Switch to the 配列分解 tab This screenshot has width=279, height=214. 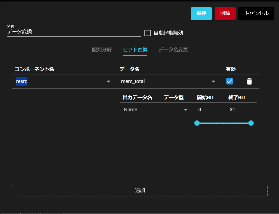pos(102,50)
